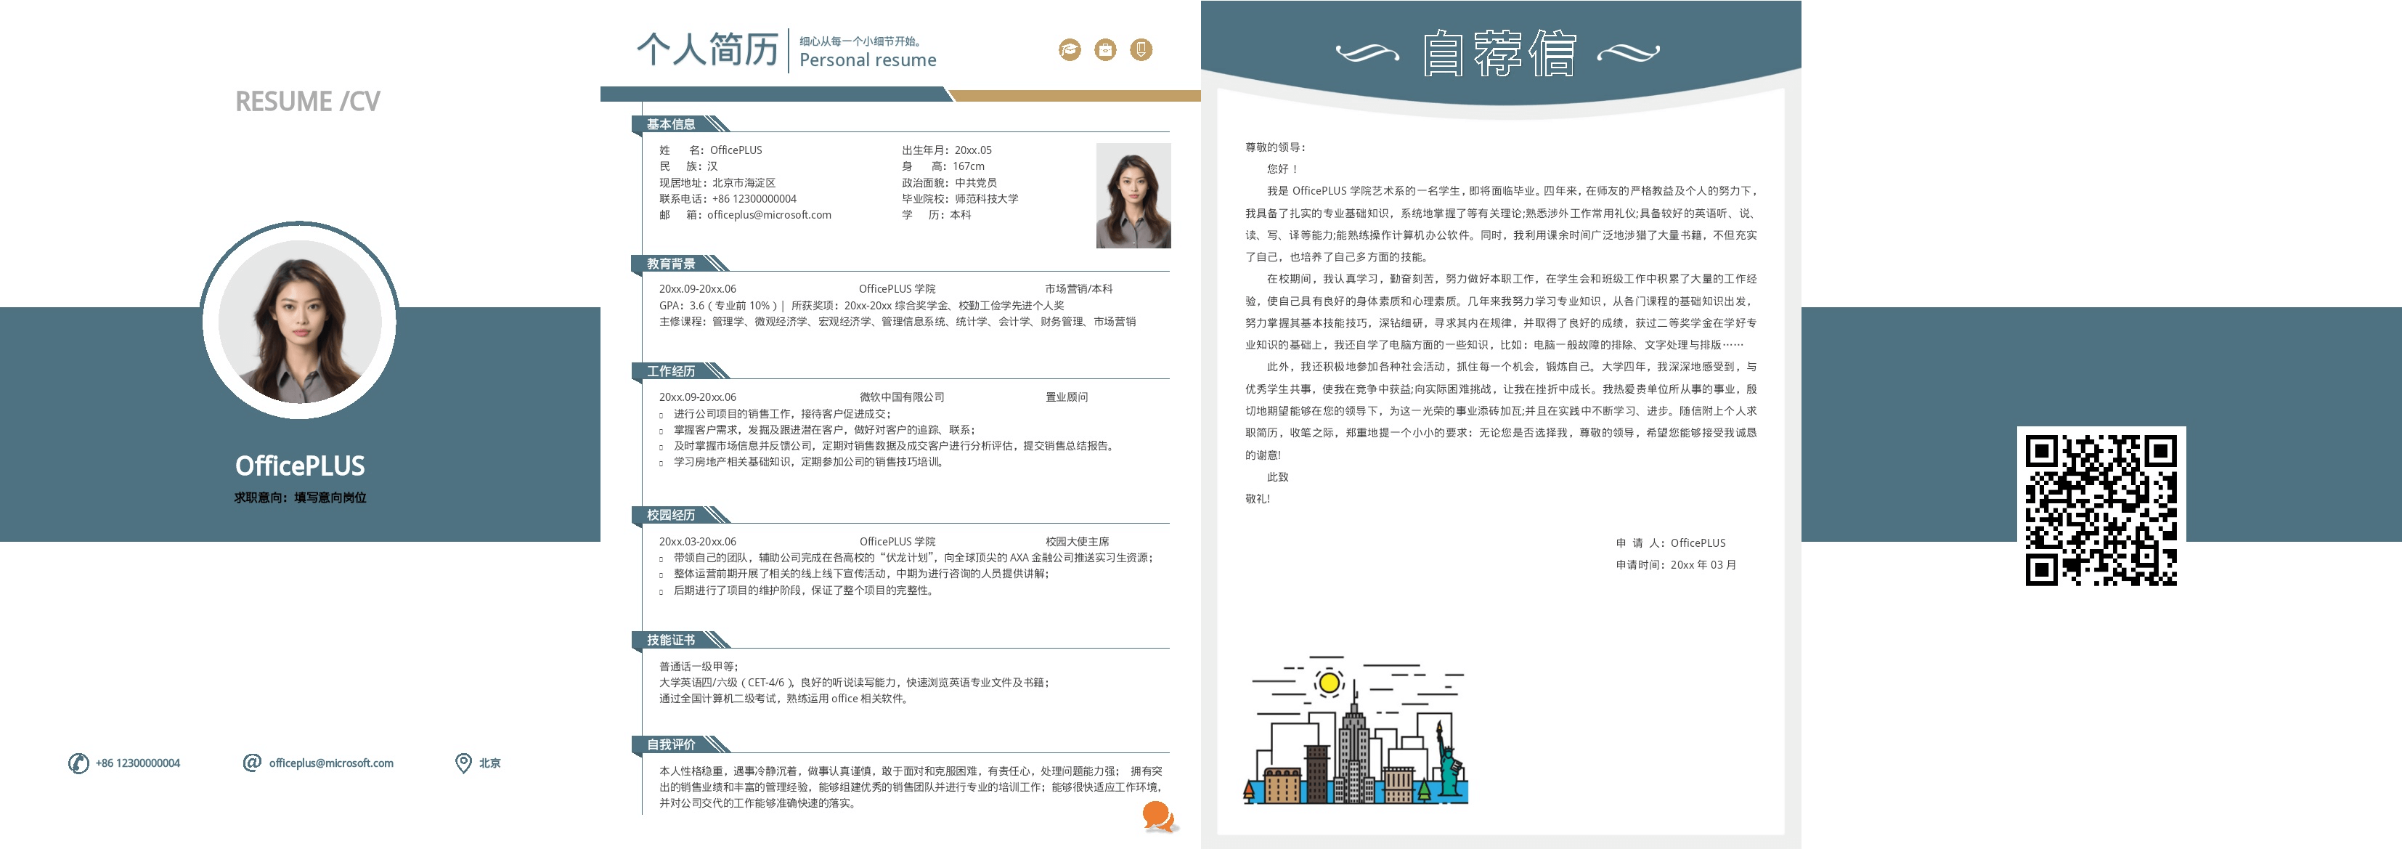Viewport: 2402px width, 849px height.
Task: Click the 邮箱 line in basic info
Action: point(745,214)
